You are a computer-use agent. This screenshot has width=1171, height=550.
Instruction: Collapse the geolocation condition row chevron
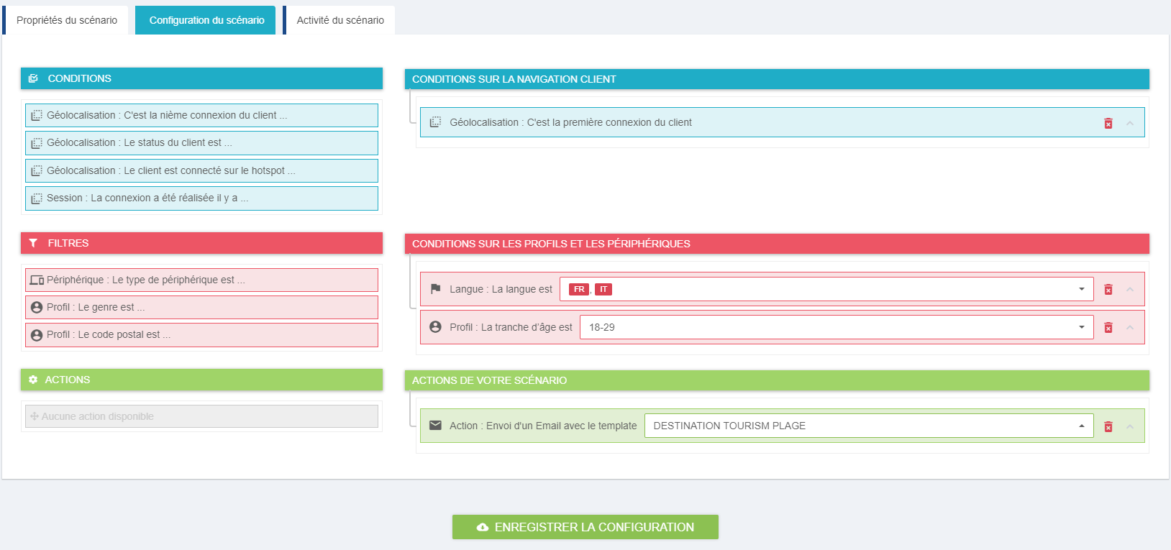1129,124
